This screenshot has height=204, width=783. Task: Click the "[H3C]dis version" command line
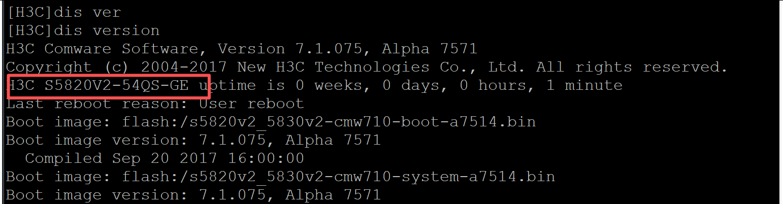coord(83,30)
